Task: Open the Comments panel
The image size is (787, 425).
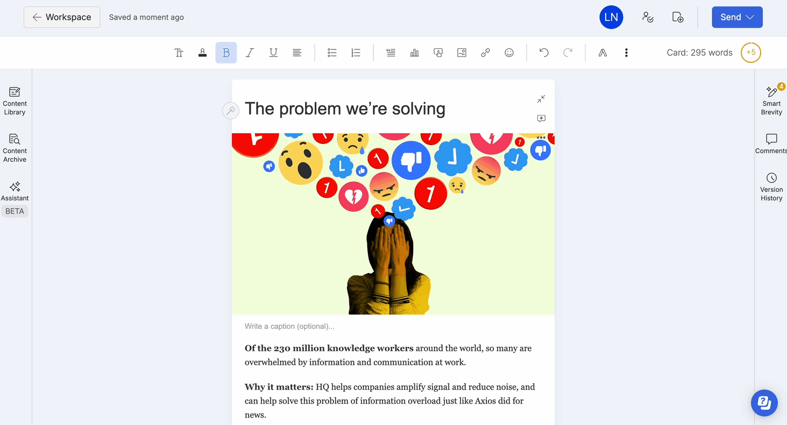Action: point(771,144)
